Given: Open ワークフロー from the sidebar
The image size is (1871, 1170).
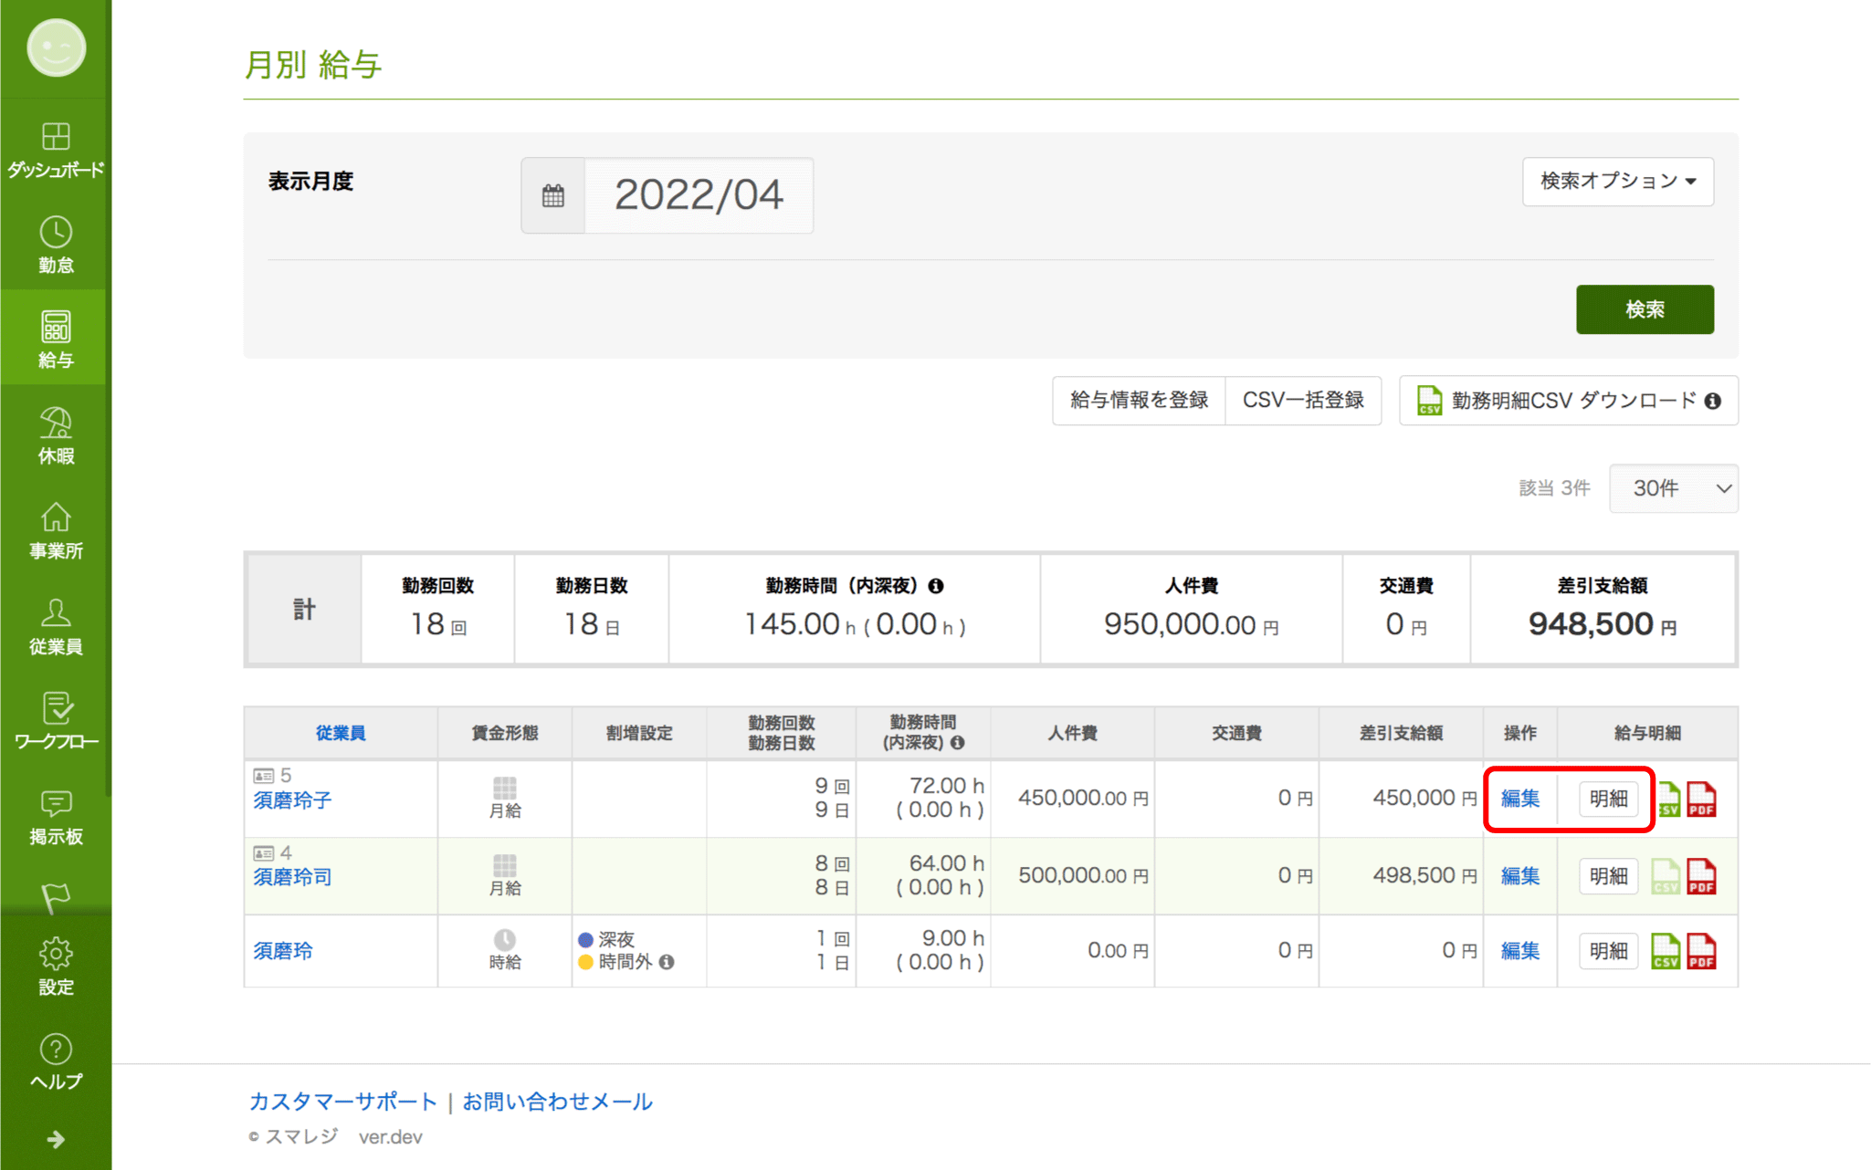Looking at the screenshot, I should (x=56, y=721).
